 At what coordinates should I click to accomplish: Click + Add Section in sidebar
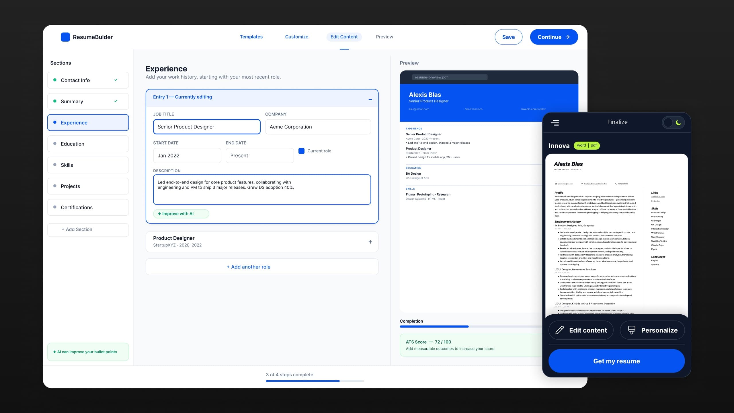click(x=88, y=230)
